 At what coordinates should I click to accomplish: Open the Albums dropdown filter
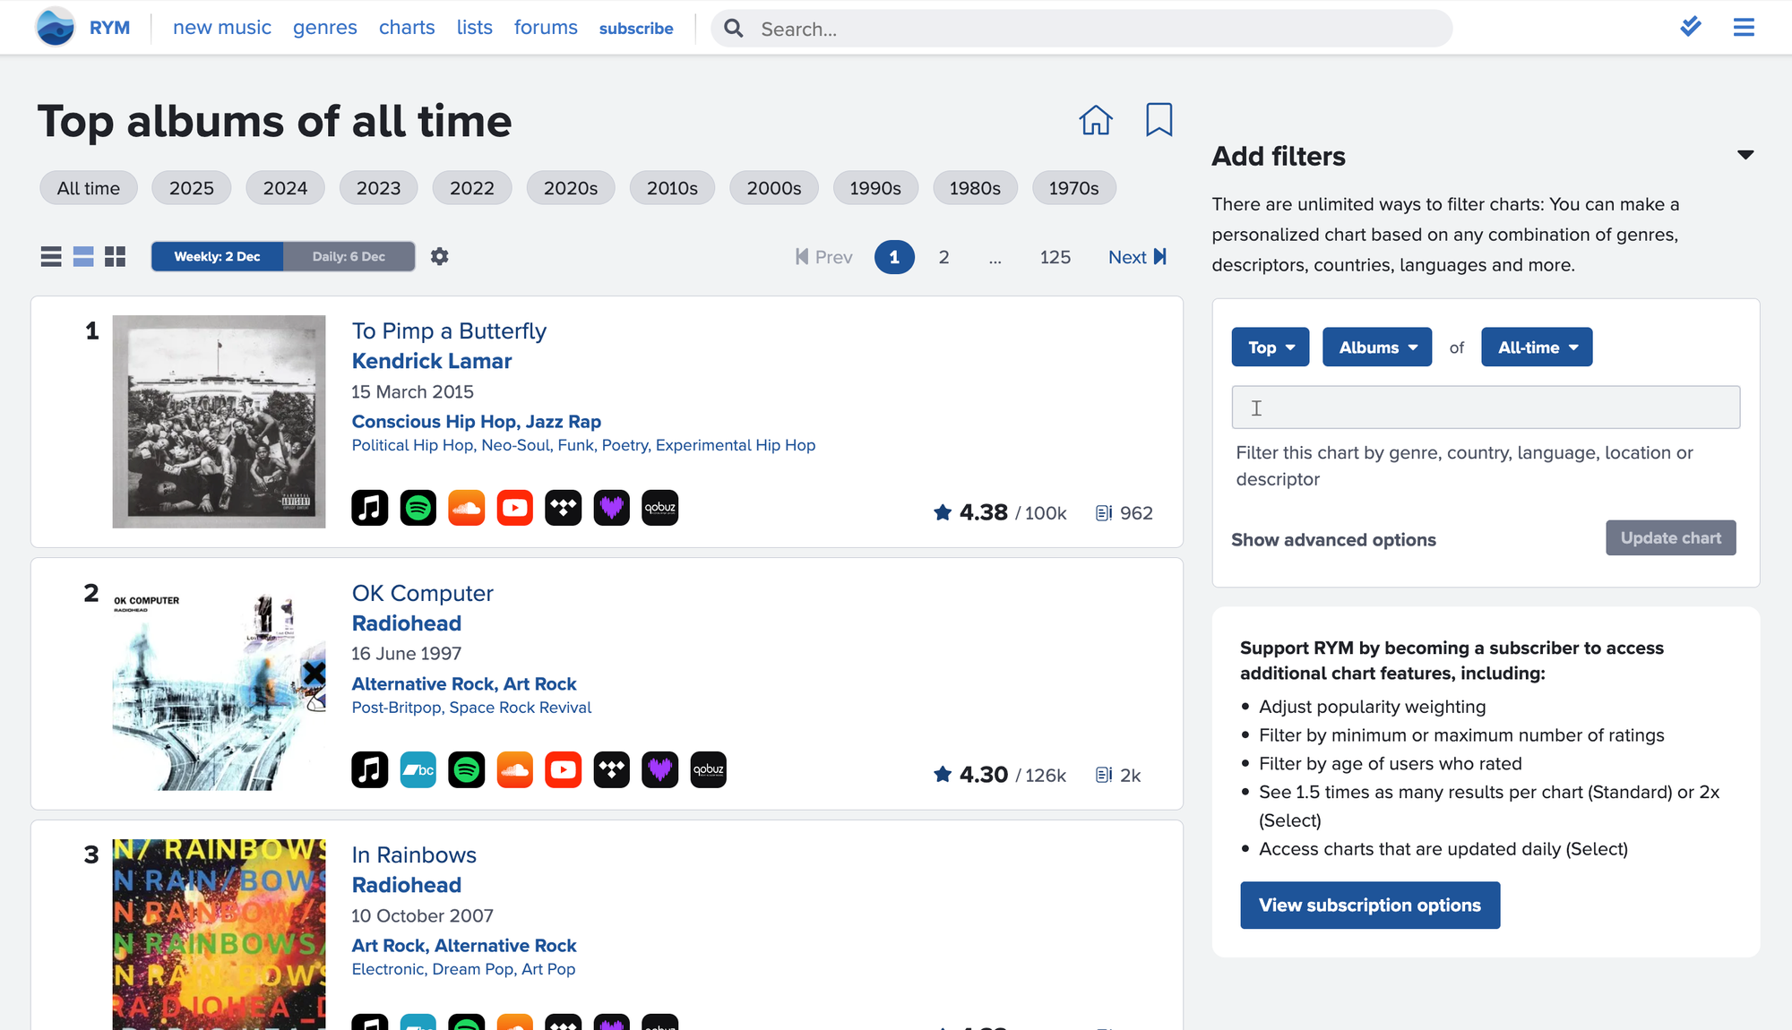pyautogui.click(x=1376, y=348)
